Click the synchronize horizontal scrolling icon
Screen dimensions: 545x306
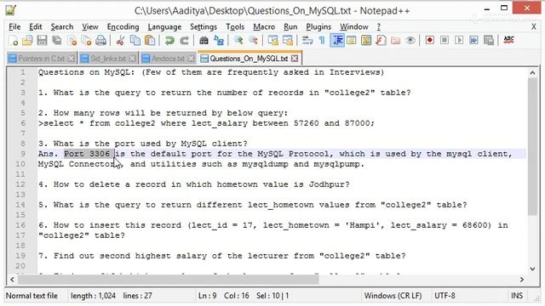click(x=288, y=41)
